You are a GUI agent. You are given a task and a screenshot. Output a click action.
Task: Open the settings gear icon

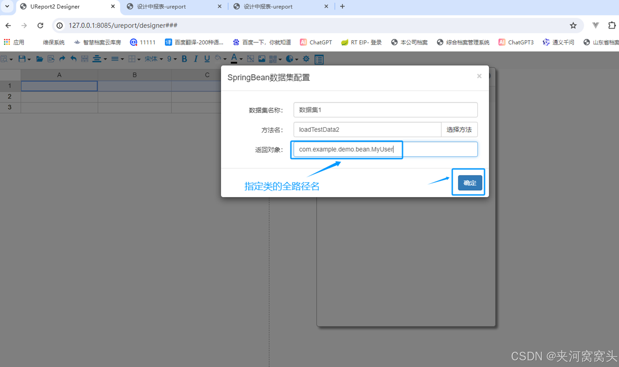[306, 59]
